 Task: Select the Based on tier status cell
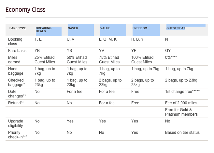coord(182,133)
